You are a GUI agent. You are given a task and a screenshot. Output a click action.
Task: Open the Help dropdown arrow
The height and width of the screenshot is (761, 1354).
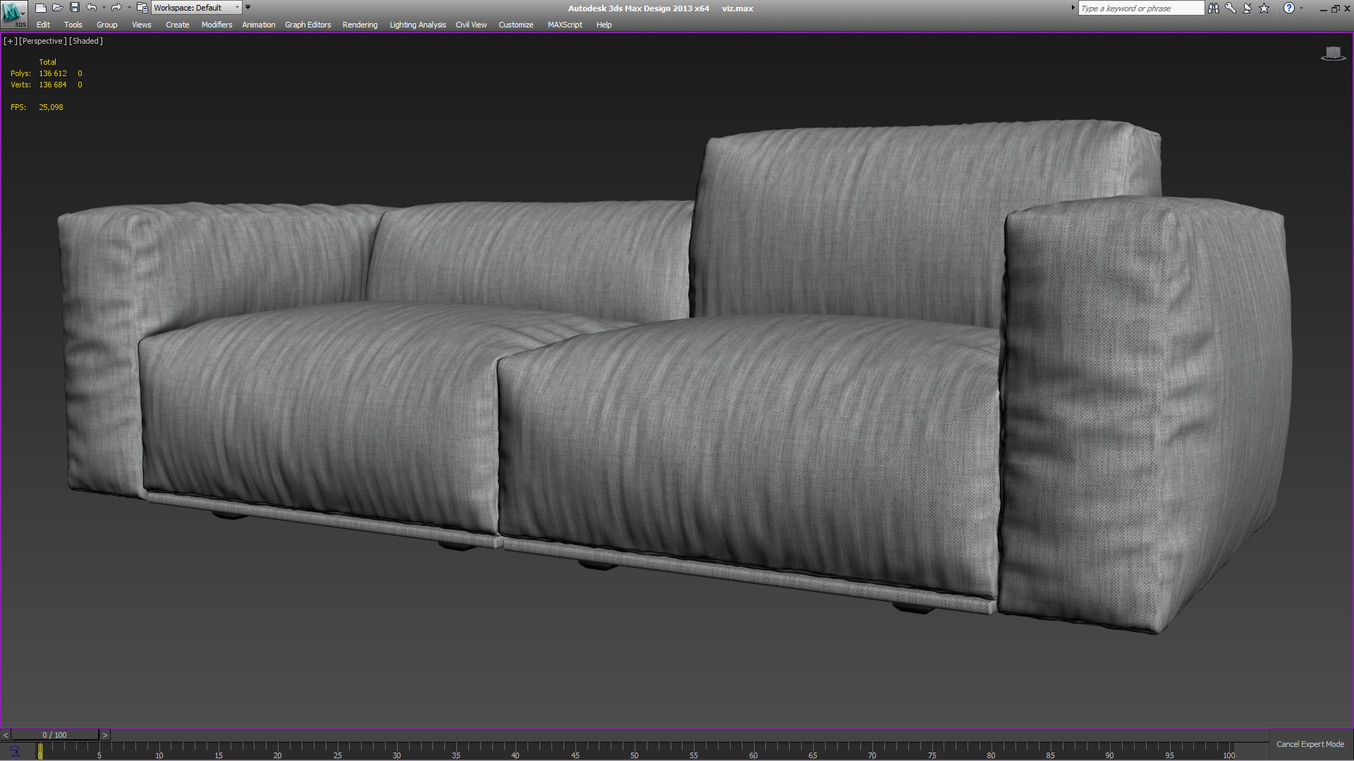tap(1302, 8)
